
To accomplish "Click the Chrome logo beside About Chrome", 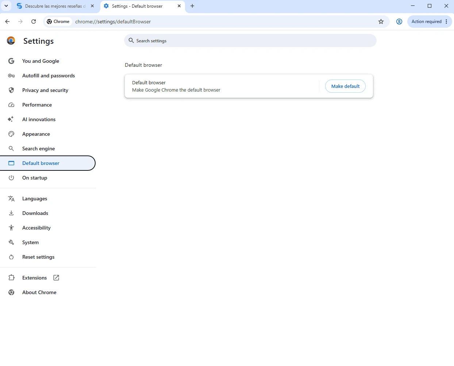I will click(x=11, y=292).
